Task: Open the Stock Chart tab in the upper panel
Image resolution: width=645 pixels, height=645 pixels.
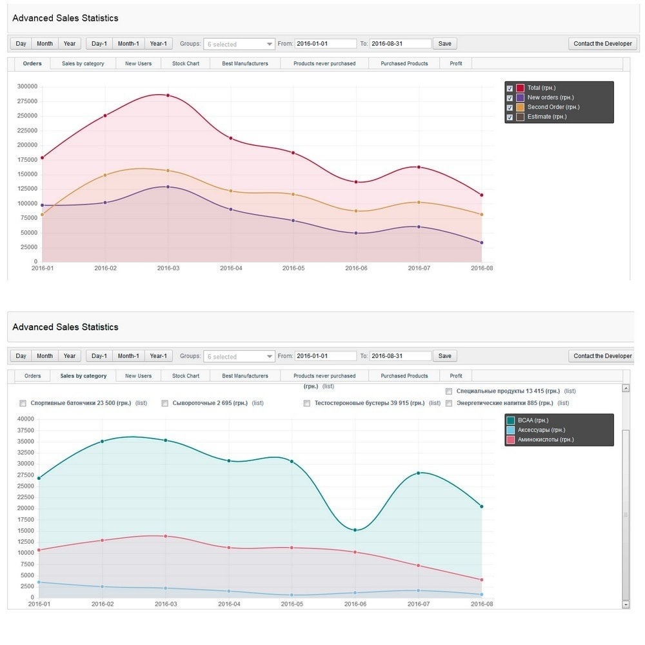Action: pos(186,63)
